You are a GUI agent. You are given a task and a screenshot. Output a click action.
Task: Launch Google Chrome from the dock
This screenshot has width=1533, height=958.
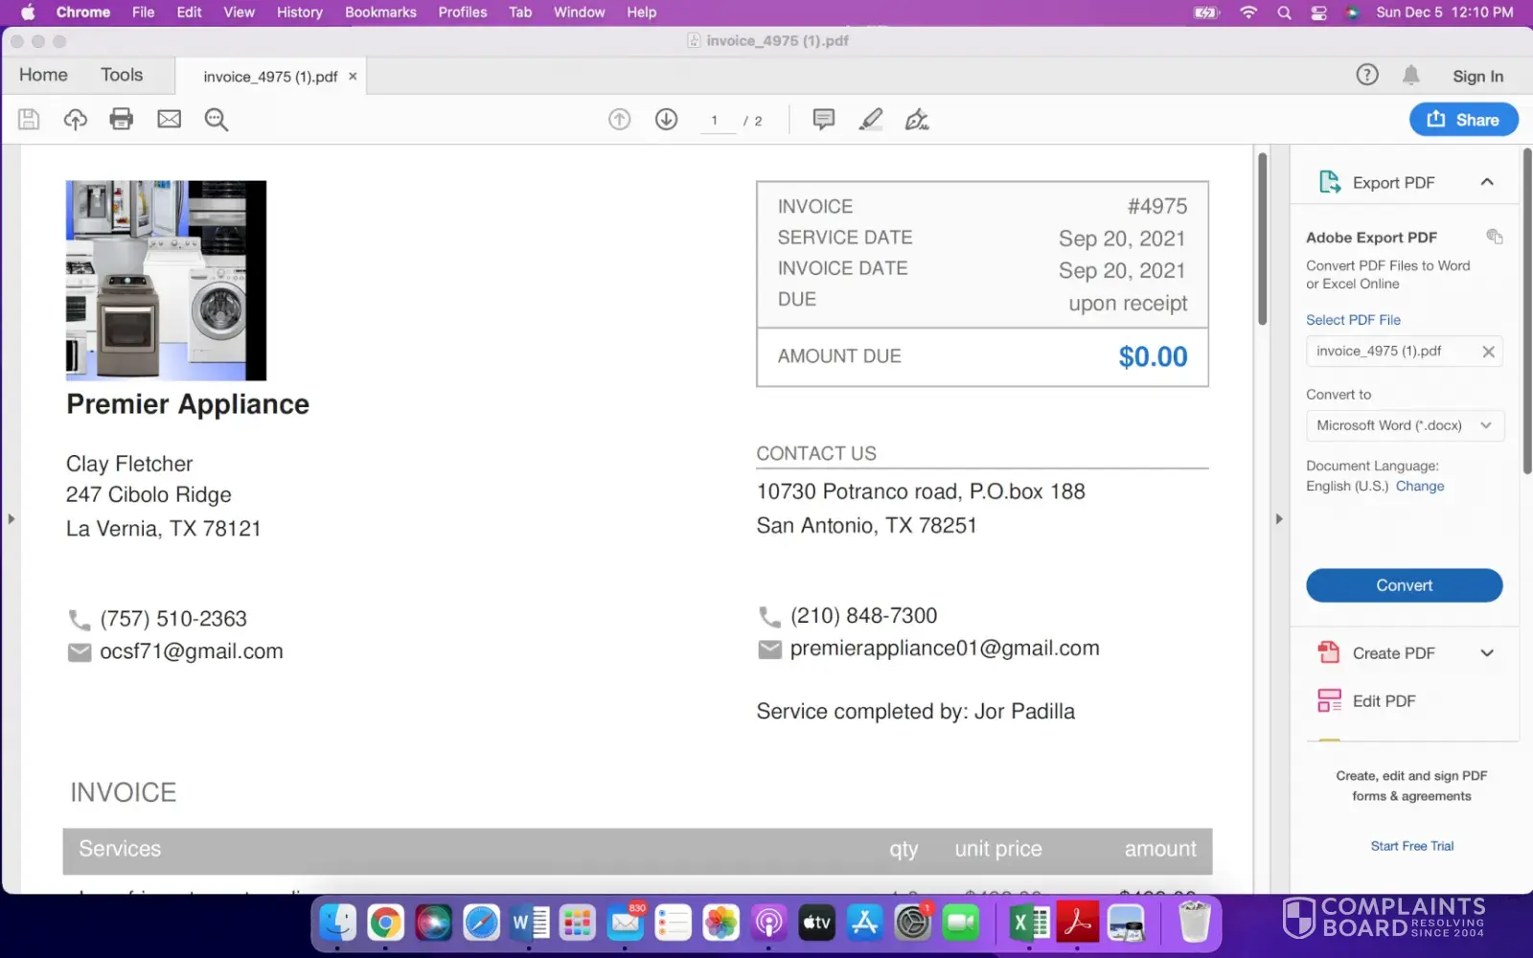click(x=385, y=923)
